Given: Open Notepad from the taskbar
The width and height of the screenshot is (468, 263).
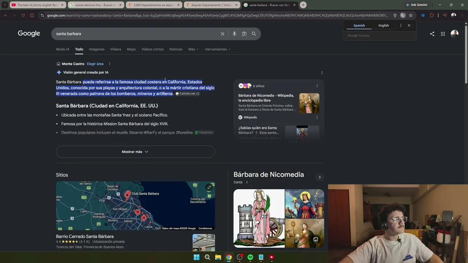Looking at the screenshot, I should click(x=261, y=257).
